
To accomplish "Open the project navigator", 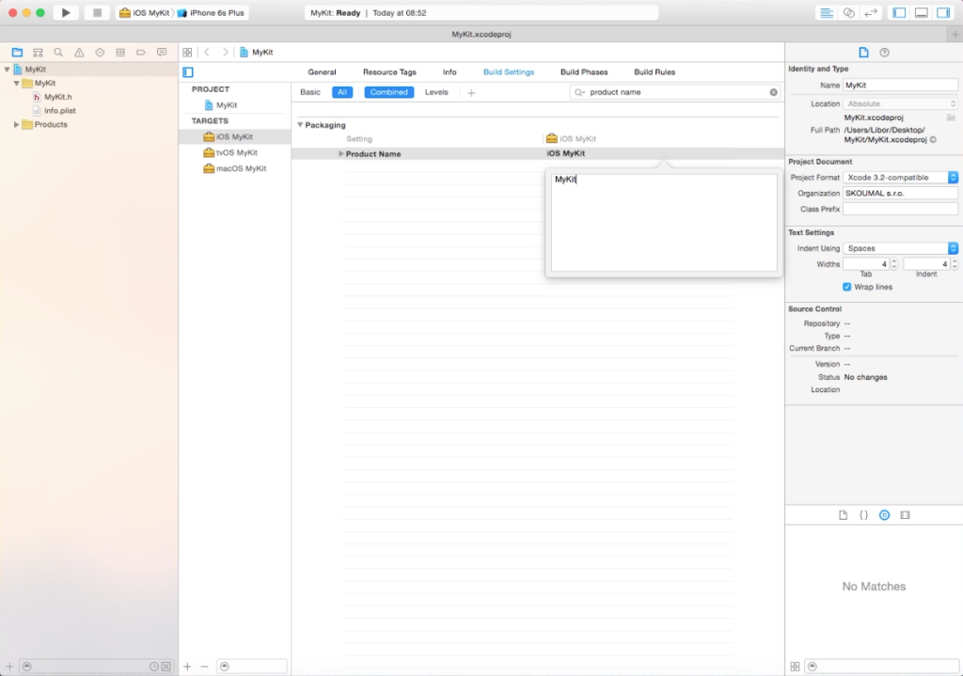I will 17,53.
